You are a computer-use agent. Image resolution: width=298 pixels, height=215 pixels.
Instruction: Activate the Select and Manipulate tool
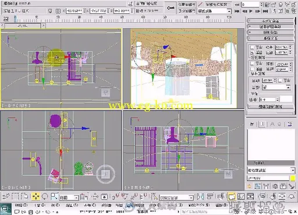point(95,197)
